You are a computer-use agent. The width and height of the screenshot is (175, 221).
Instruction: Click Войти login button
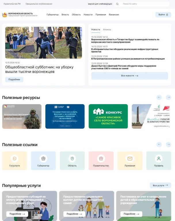(163, 15)
